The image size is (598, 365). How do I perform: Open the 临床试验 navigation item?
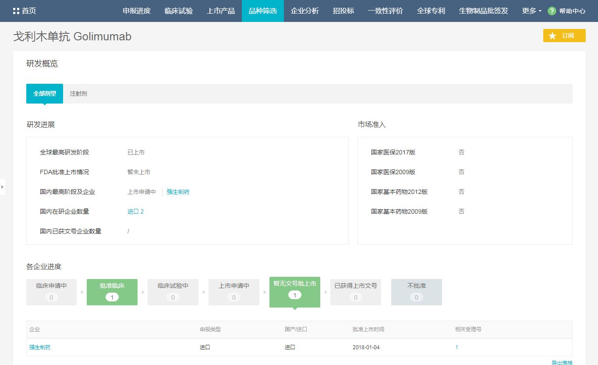pyautogui.click(x=179, y=11)
